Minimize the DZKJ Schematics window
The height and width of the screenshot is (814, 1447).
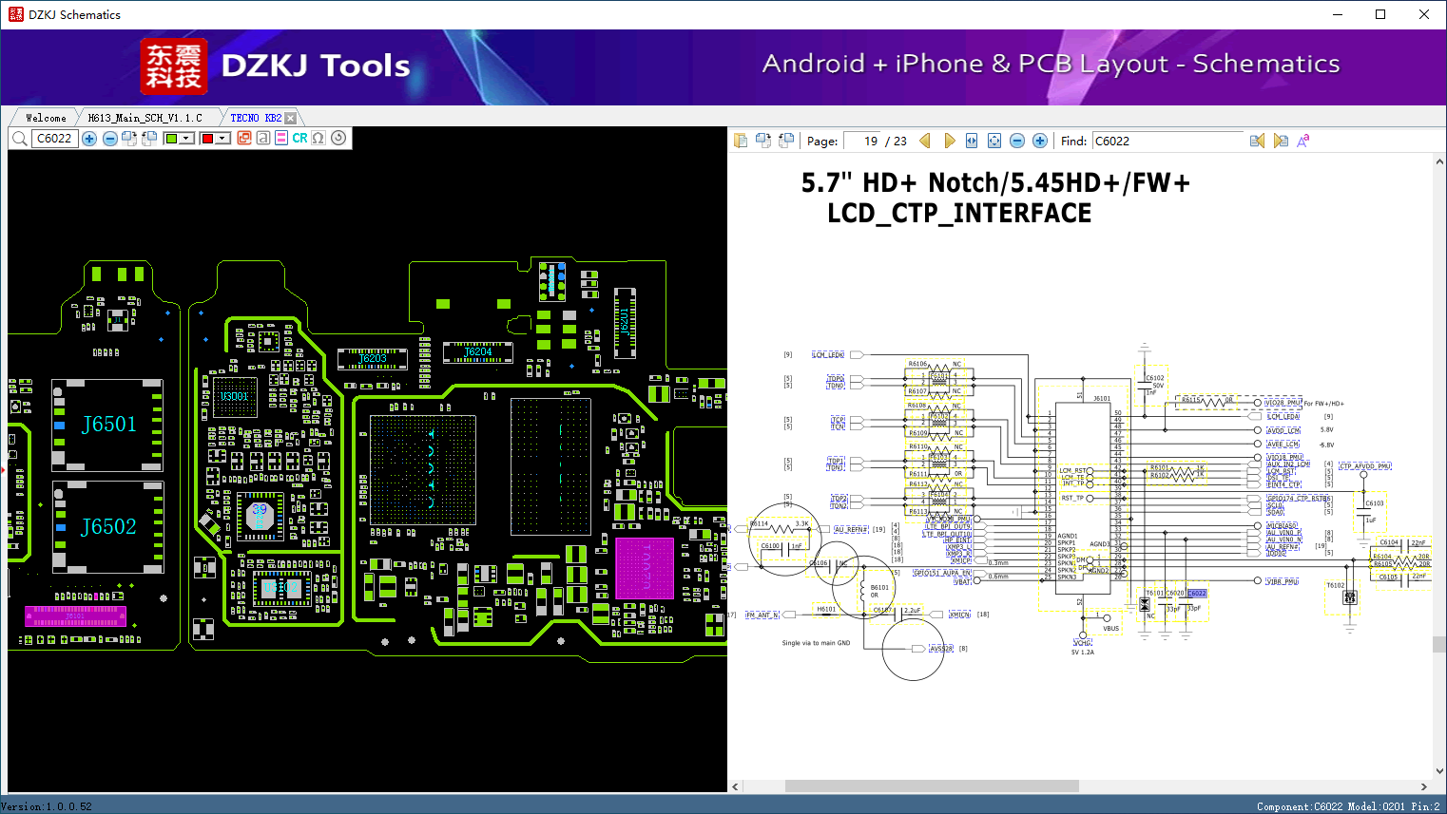(1337, 14)
